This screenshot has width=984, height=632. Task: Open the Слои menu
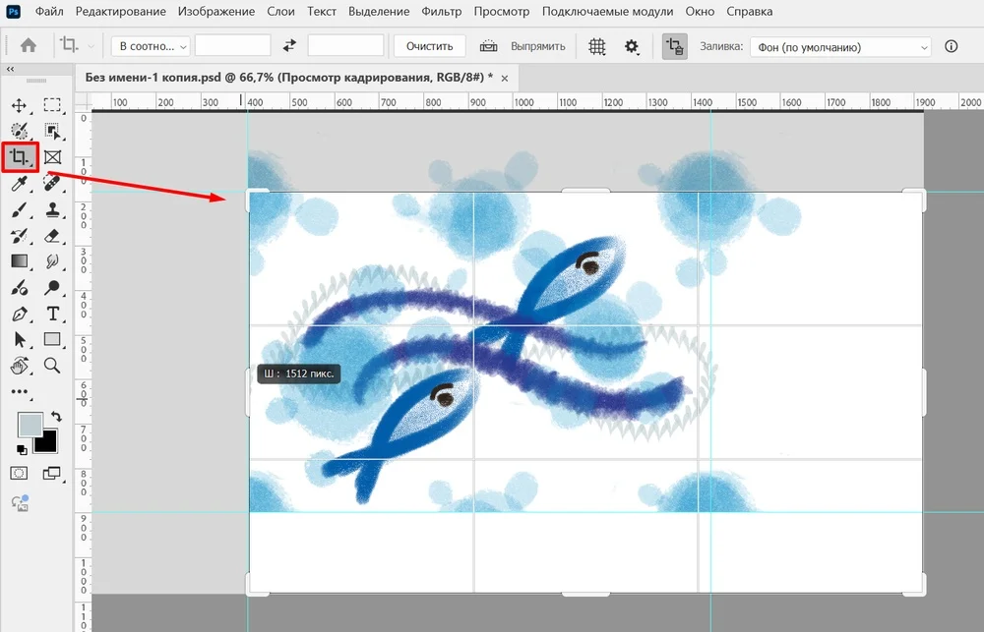[x=280, y=12]
